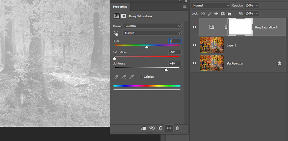Select the subtract from sample eyedropper
The height and width of the screenshot is (141, 288).
click(131, 77)
